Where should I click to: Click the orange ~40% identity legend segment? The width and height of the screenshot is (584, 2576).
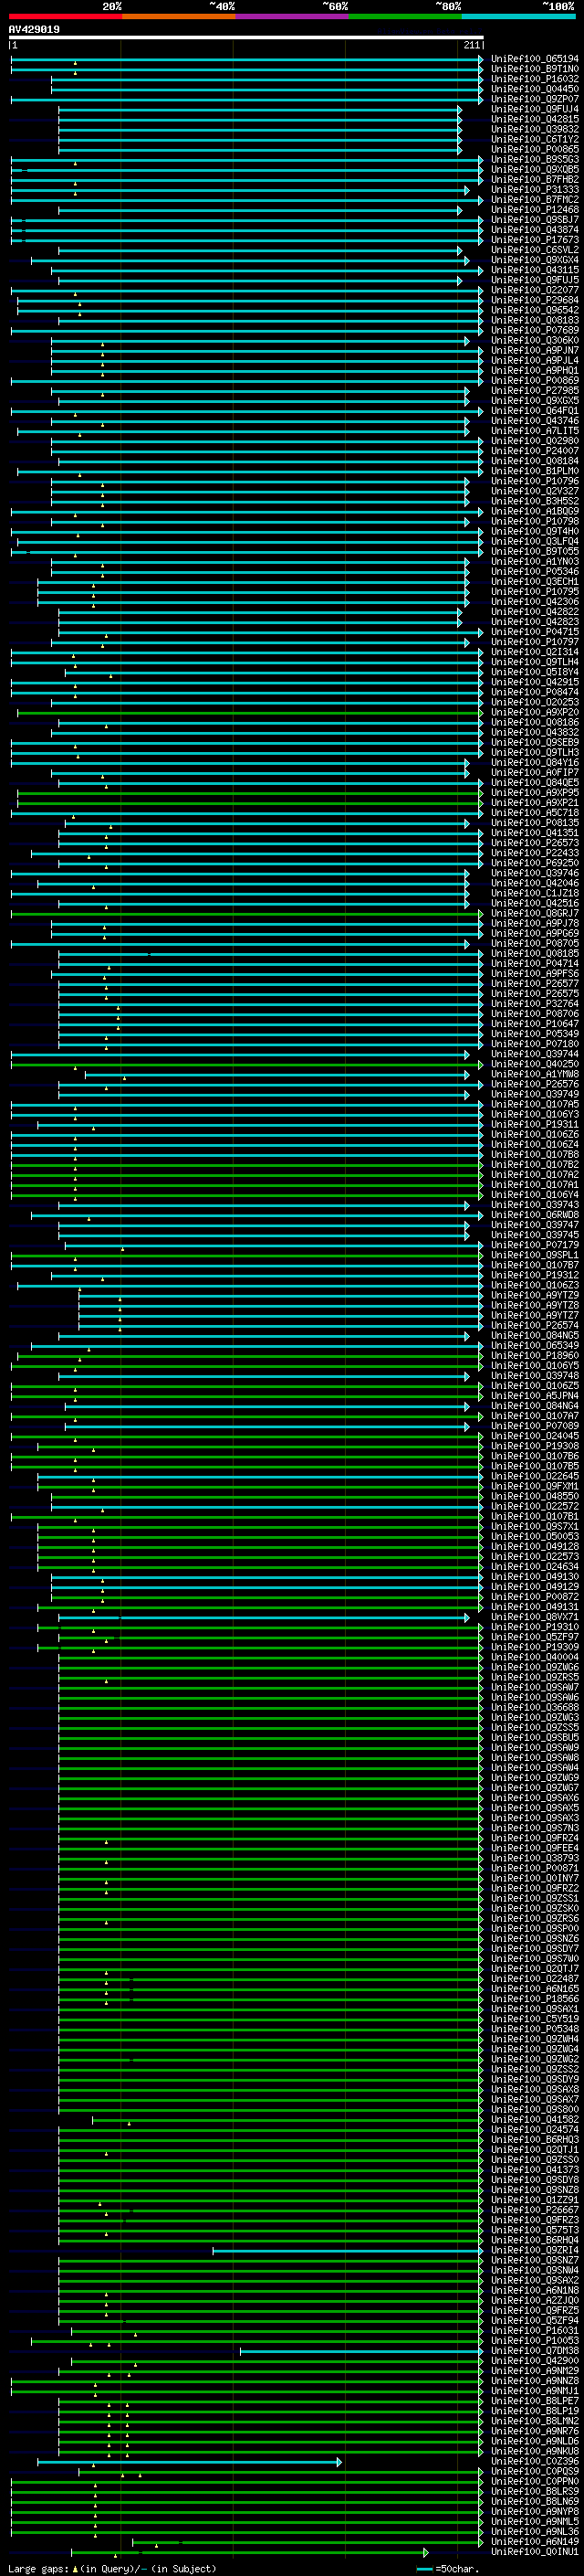179,16
